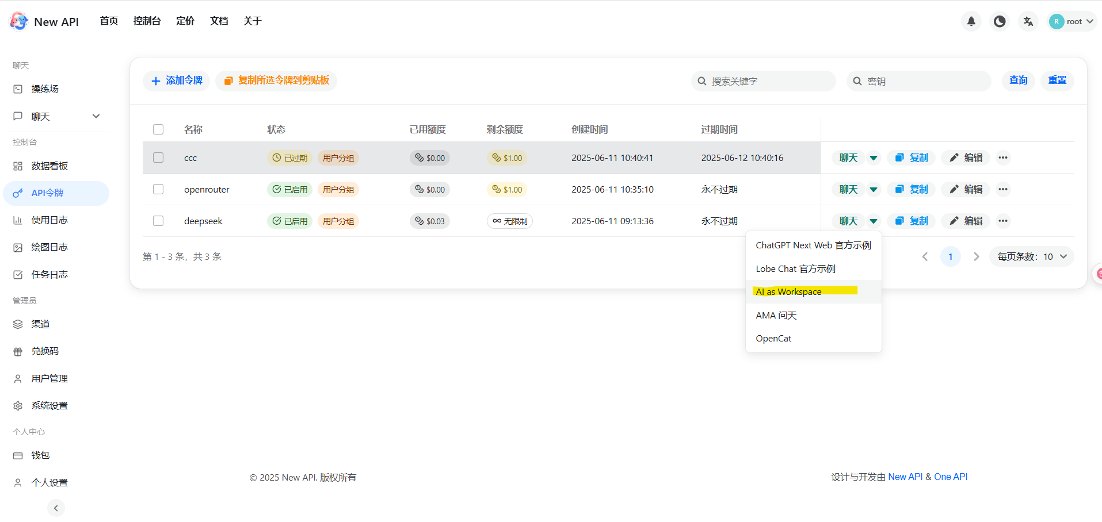The width and height of the screenshot is (1102, 522).
Task: Open the One API footer link
Action: [x=951, y=477]
